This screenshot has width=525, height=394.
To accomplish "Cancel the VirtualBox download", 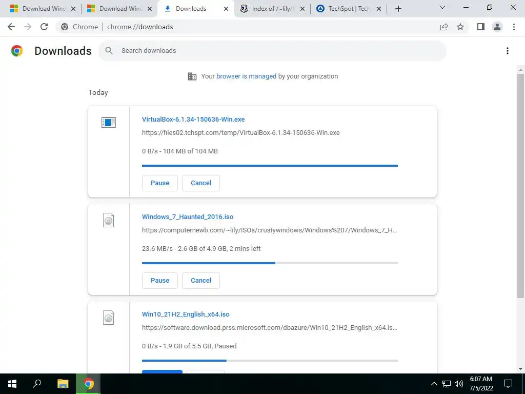I will click(201, 183).
